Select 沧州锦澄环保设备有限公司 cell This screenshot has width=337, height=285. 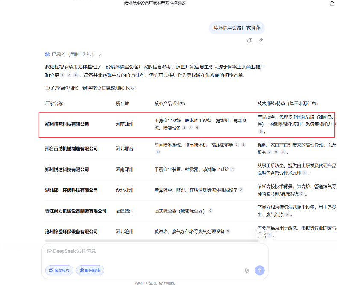[x=71, y=232]
